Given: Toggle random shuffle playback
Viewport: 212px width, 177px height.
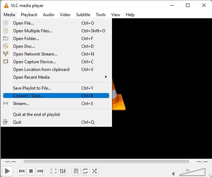Looking at the screenshot, I should (94, 171).
